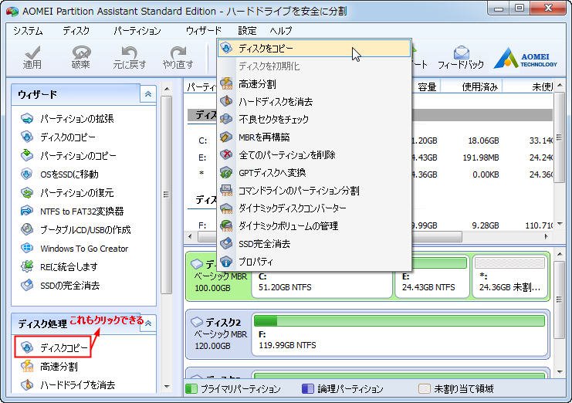Click 不良セクタをチェック menu icon
This screenshot has width=572, height=403.
click(226, 119)
